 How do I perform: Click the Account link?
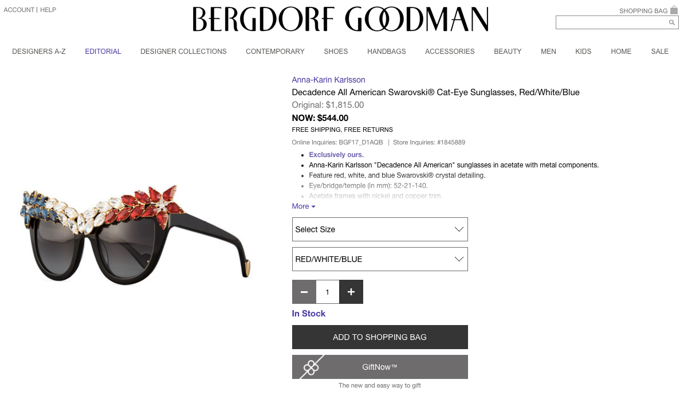tap(19, 10)
